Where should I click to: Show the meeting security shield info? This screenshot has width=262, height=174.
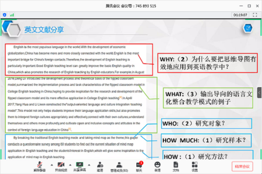[x=5, y=15]
